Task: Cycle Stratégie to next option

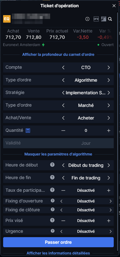Action: (109, 93)
